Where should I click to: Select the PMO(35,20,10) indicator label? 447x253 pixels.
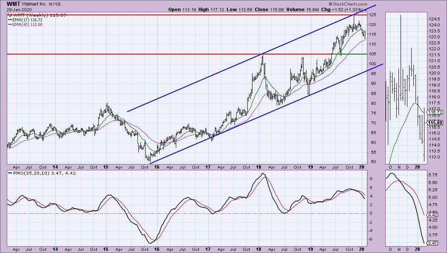coord(31,173)
